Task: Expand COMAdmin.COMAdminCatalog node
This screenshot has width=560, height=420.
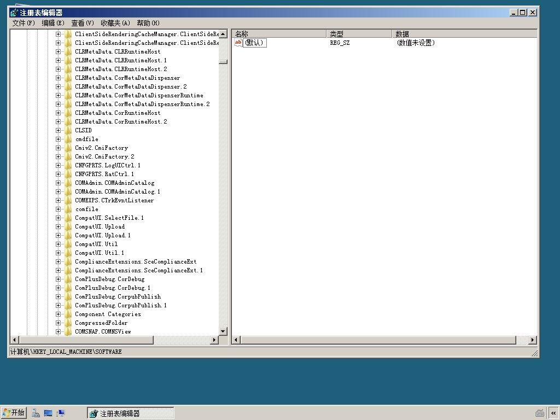Action: pos(58,183)
